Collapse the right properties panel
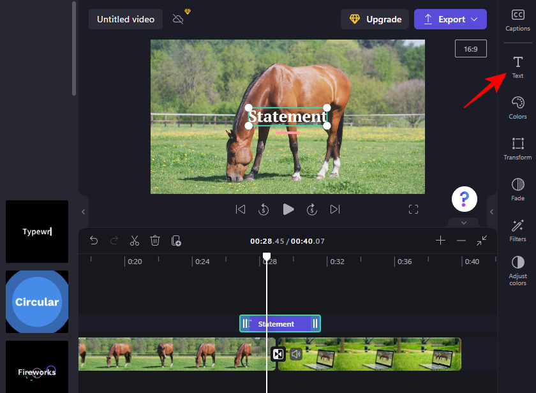The image size is (536, 393). coord(491,212)
